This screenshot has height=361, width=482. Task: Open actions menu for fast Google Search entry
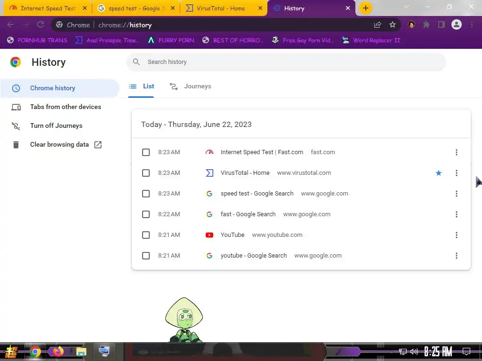457,214
